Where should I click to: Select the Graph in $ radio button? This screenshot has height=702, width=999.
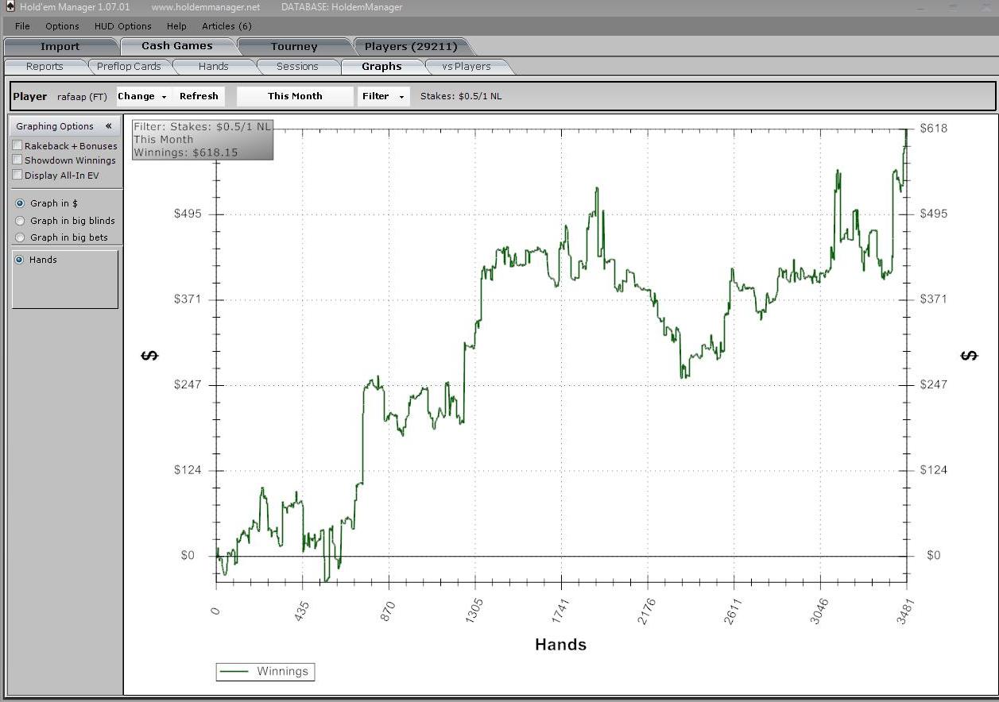pyautogui.click(x=20, y=203)
